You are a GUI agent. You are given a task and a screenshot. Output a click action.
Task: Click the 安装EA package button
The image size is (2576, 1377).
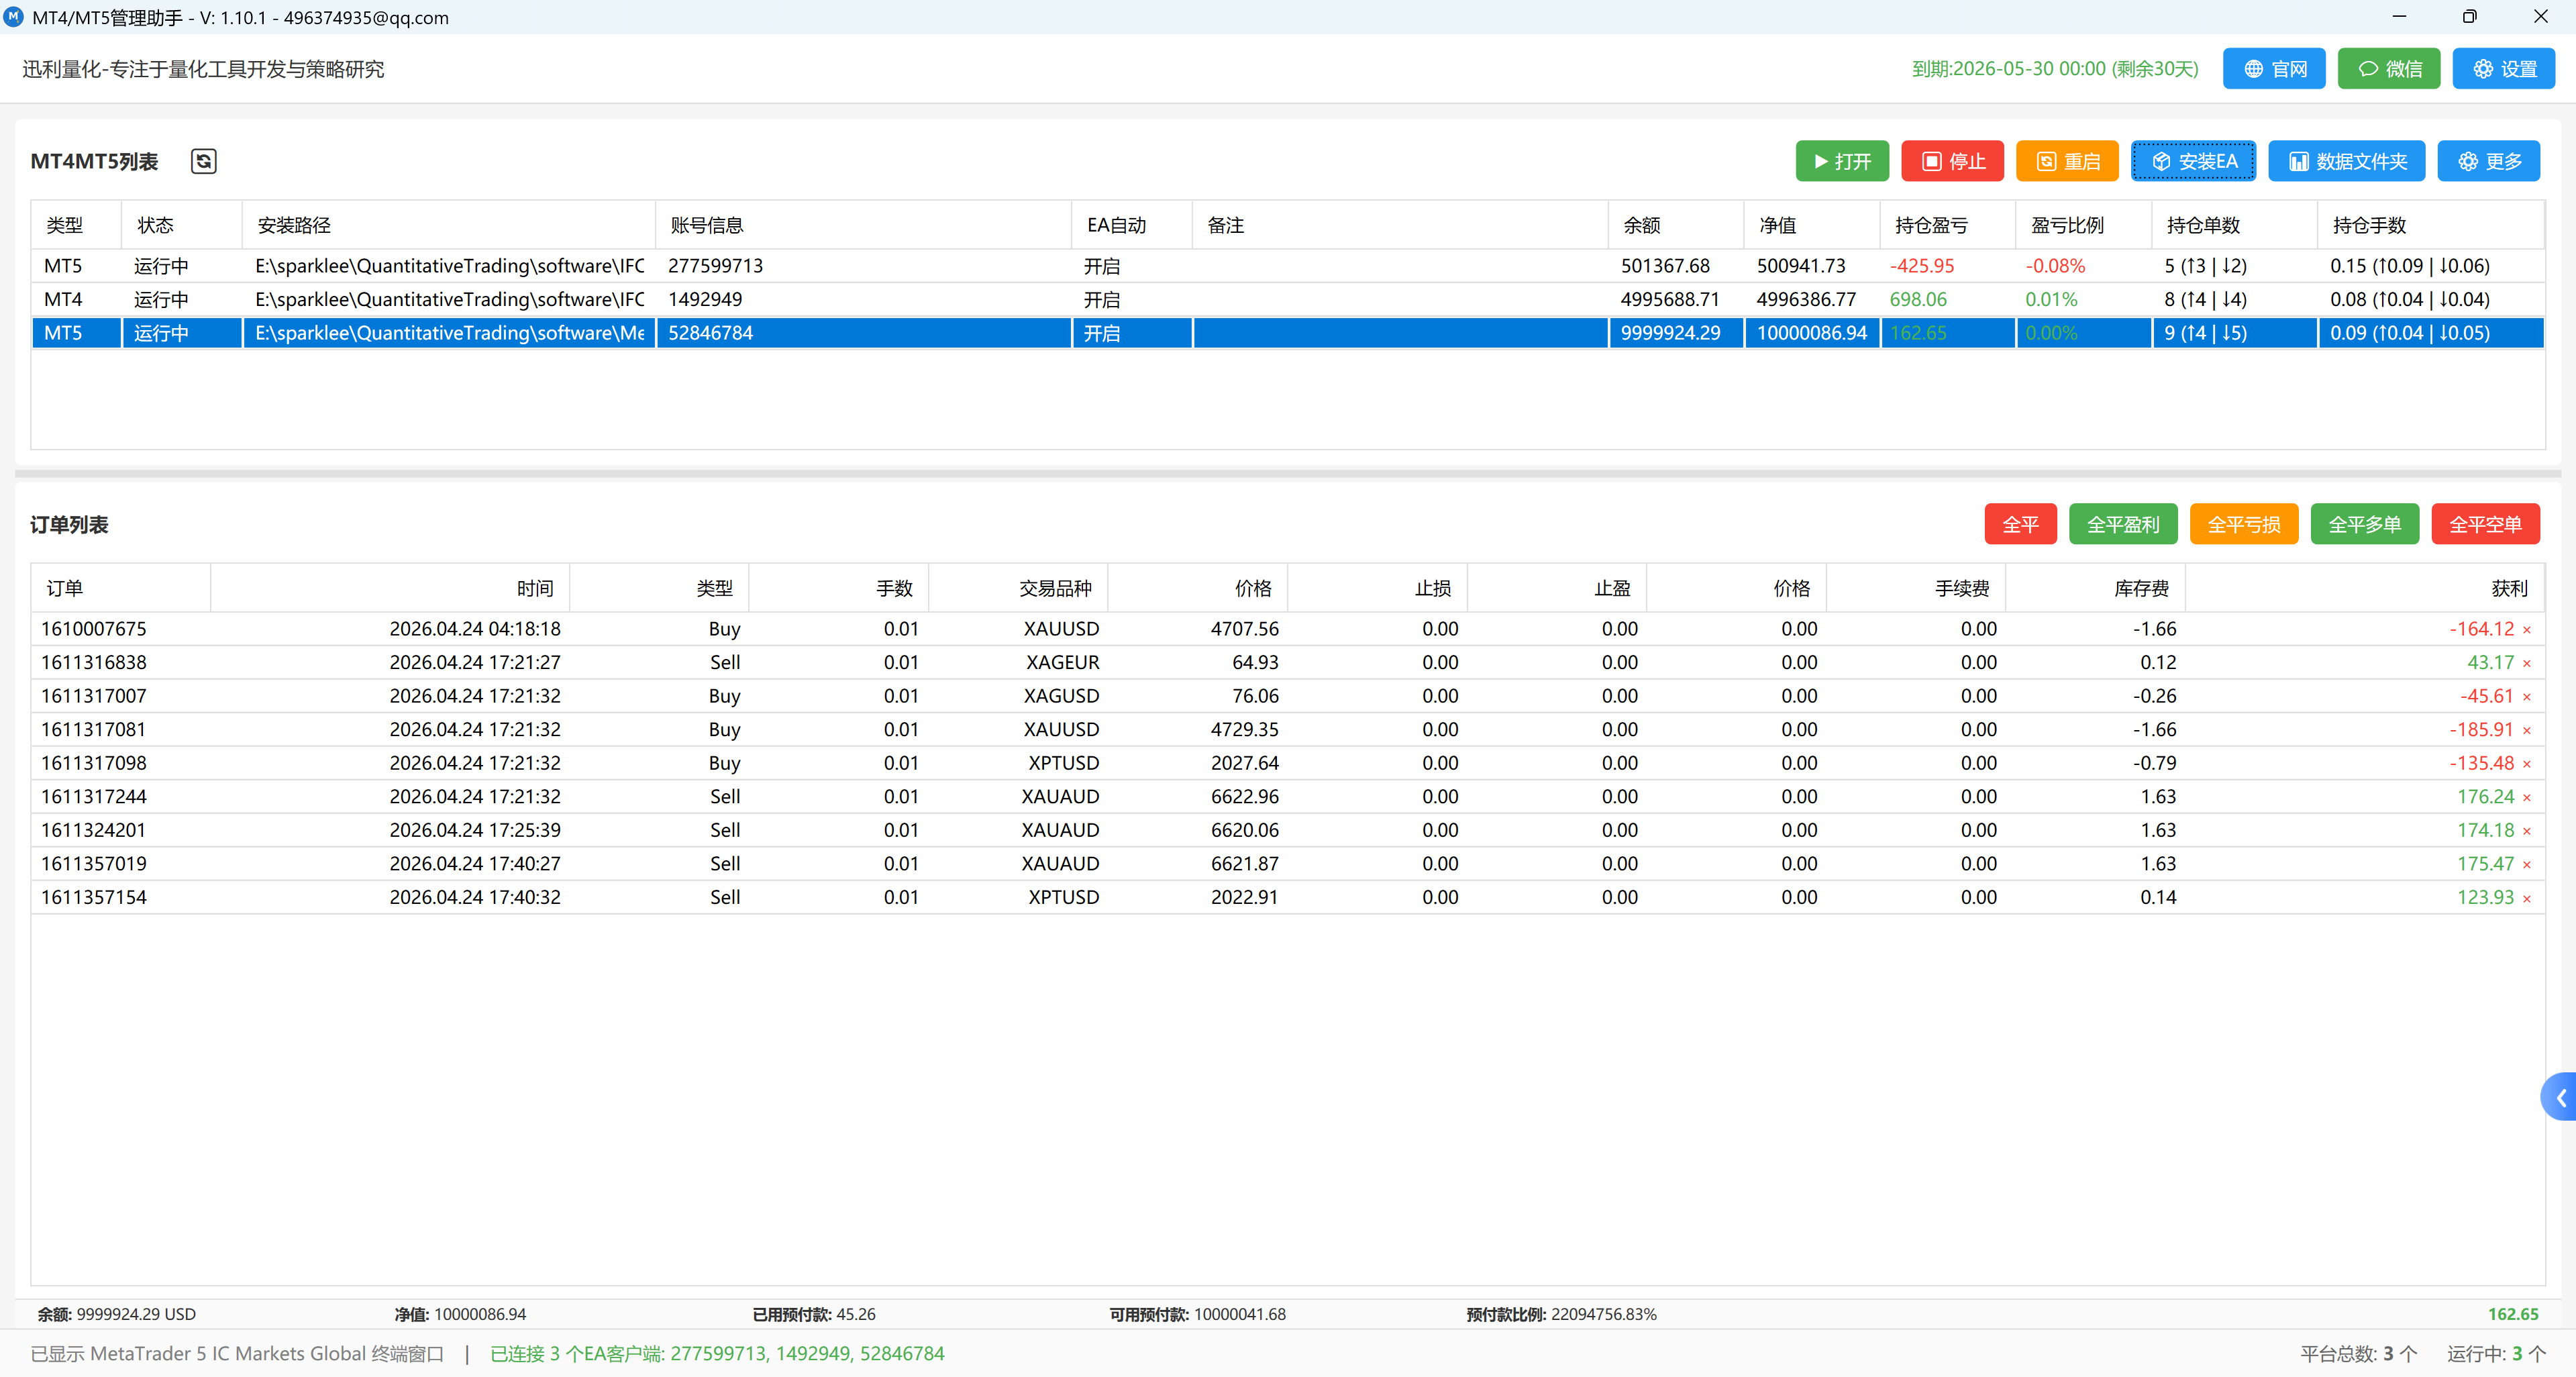pos(2193,161)
